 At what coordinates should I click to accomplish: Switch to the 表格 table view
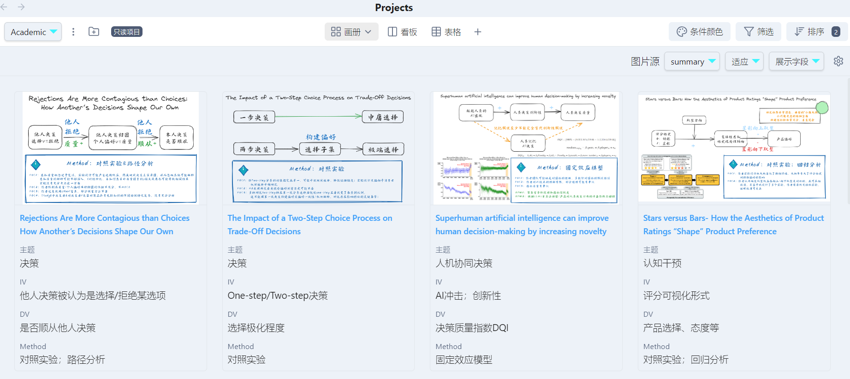[446, 32]
